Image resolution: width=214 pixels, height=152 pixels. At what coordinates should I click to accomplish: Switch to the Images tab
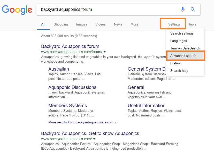point(81,24)
